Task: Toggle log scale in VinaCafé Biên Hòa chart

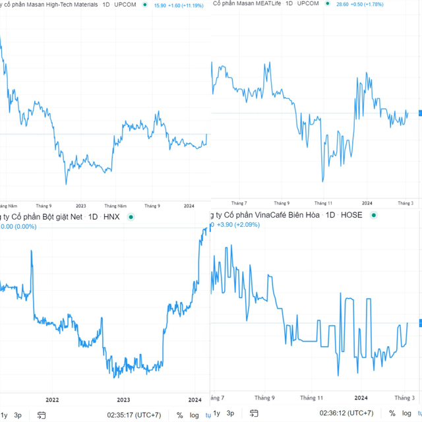Action: 407,415
